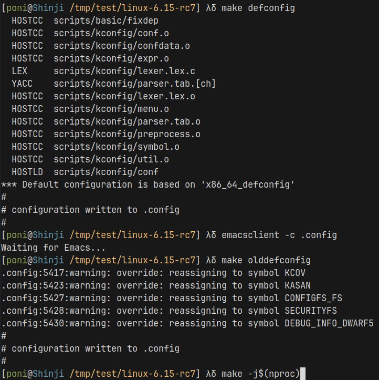Click the KASAN symbol name
The height and width of the screenshot is (380, 379).
coord(297,285)
